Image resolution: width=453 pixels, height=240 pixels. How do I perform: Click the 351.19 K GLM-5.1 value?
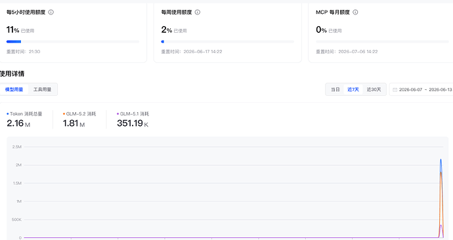coord(133,123)
